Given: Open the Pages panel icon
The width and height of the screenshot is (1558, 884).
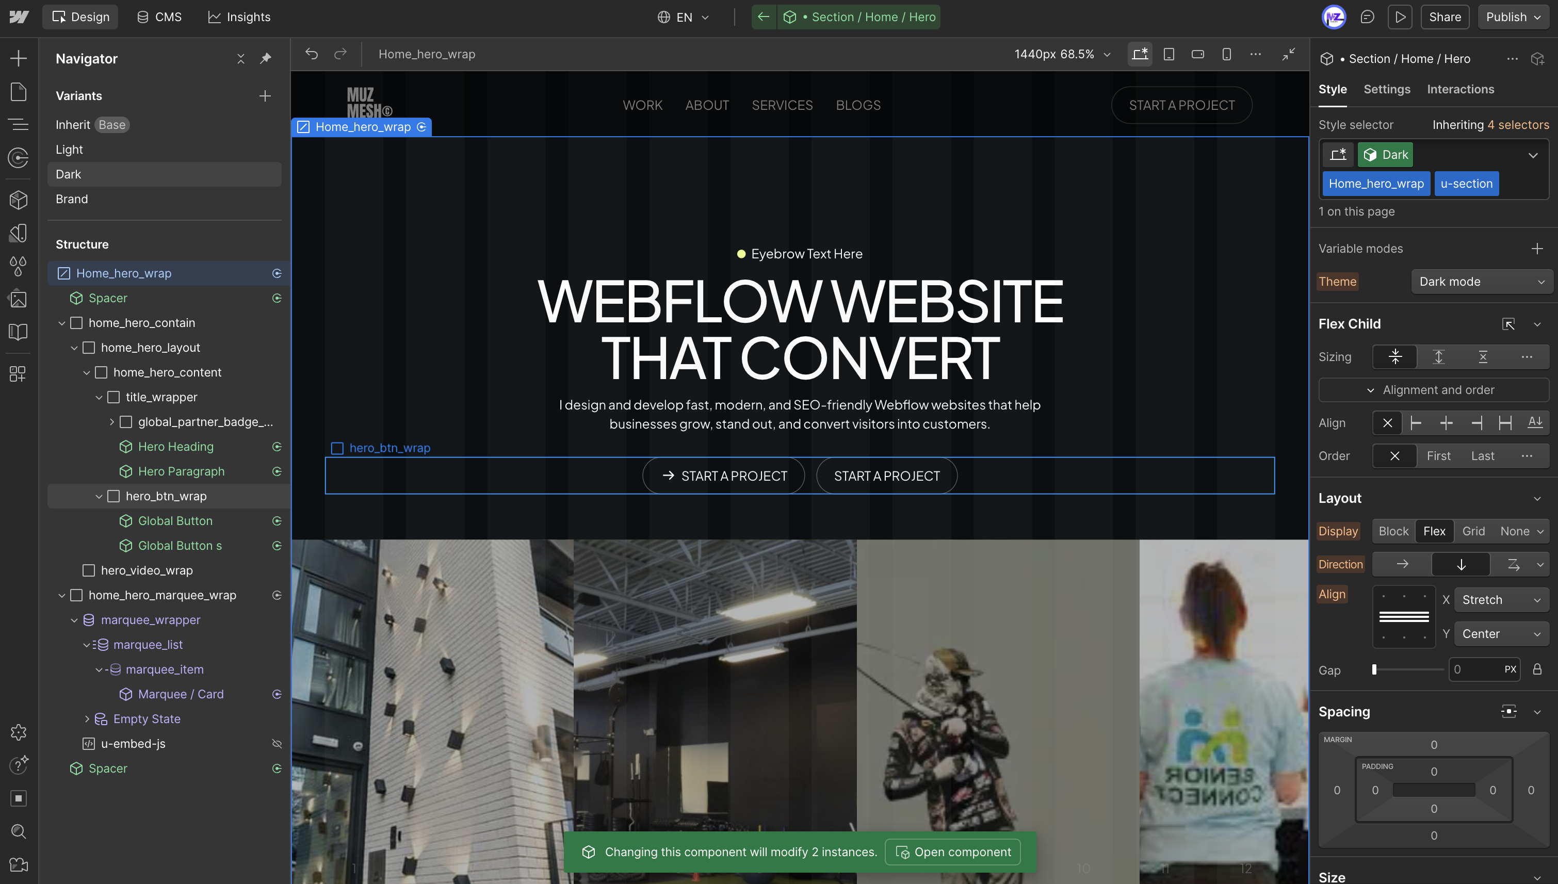Looking at the screenshot, I should [x=18, y=92].
